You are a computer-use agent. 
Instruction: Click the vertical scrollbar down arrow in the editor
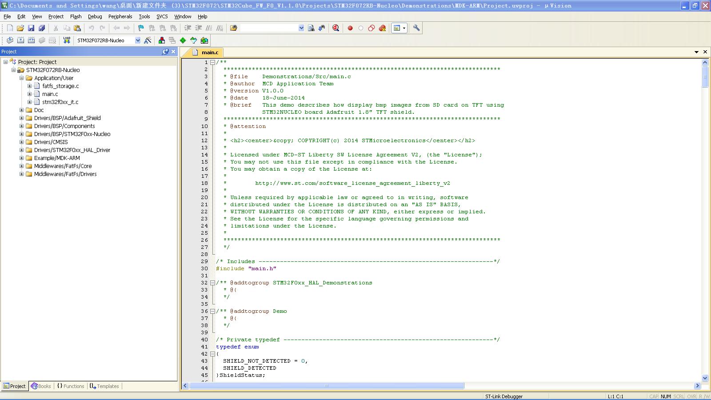tap(705, 378)
